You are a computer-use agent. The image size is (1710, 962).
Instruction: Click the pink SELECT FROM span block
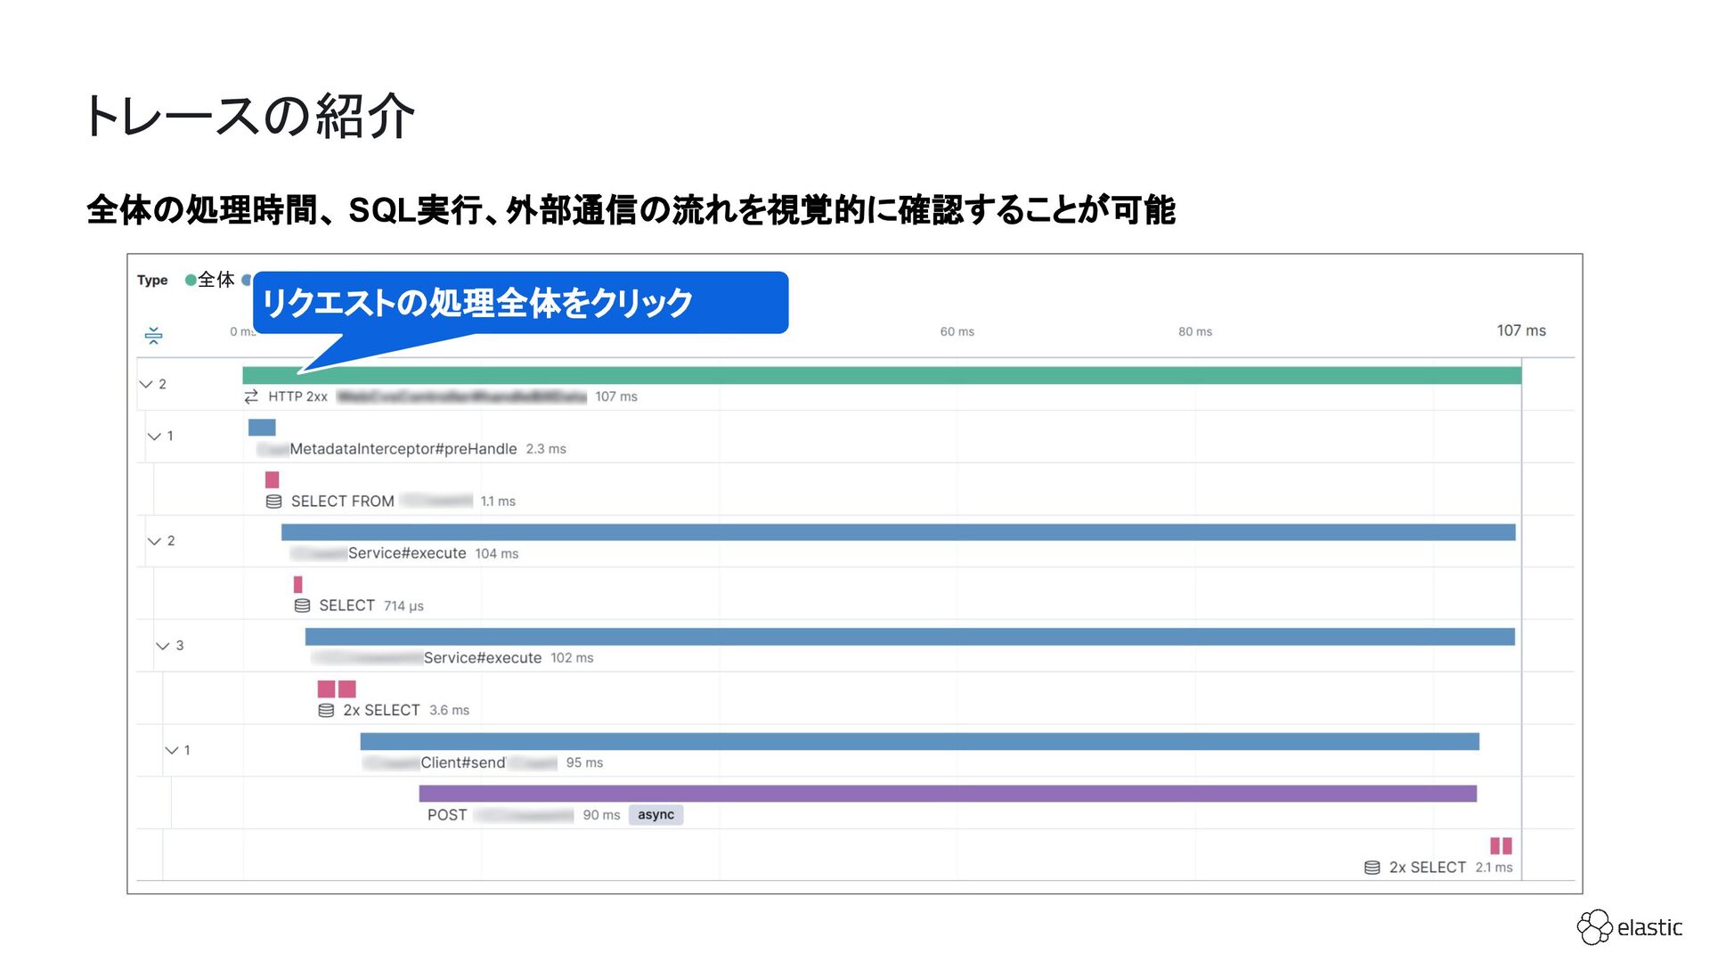[x=272, y=480]
